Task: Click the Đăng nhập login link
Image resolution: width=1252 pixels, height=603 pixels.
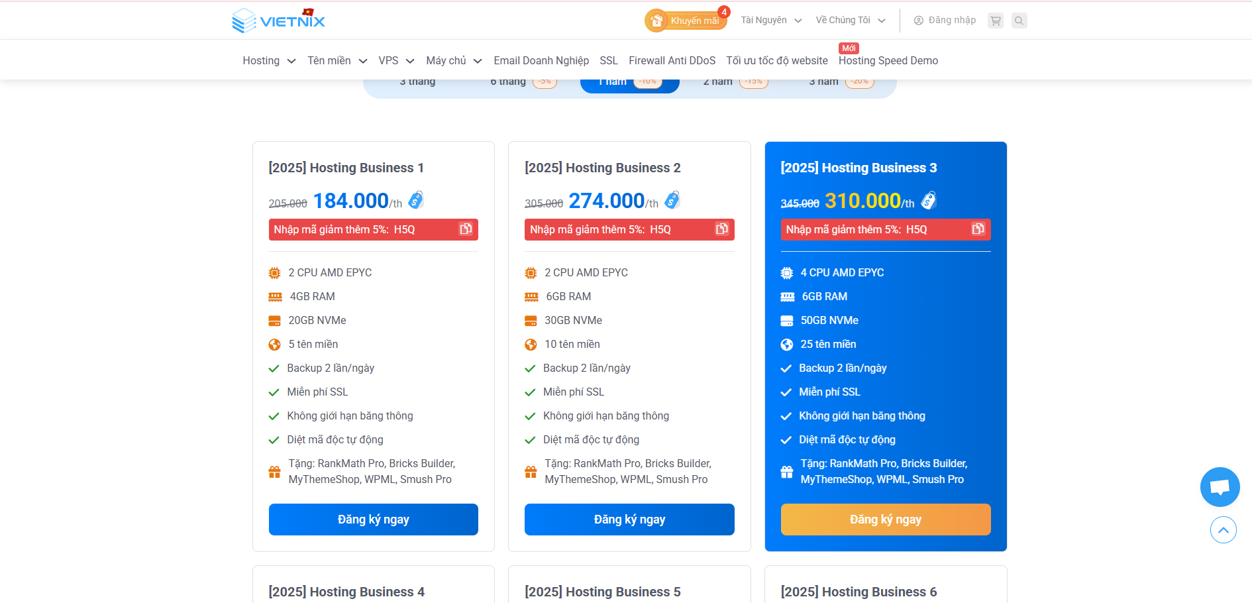Action: 945,21
